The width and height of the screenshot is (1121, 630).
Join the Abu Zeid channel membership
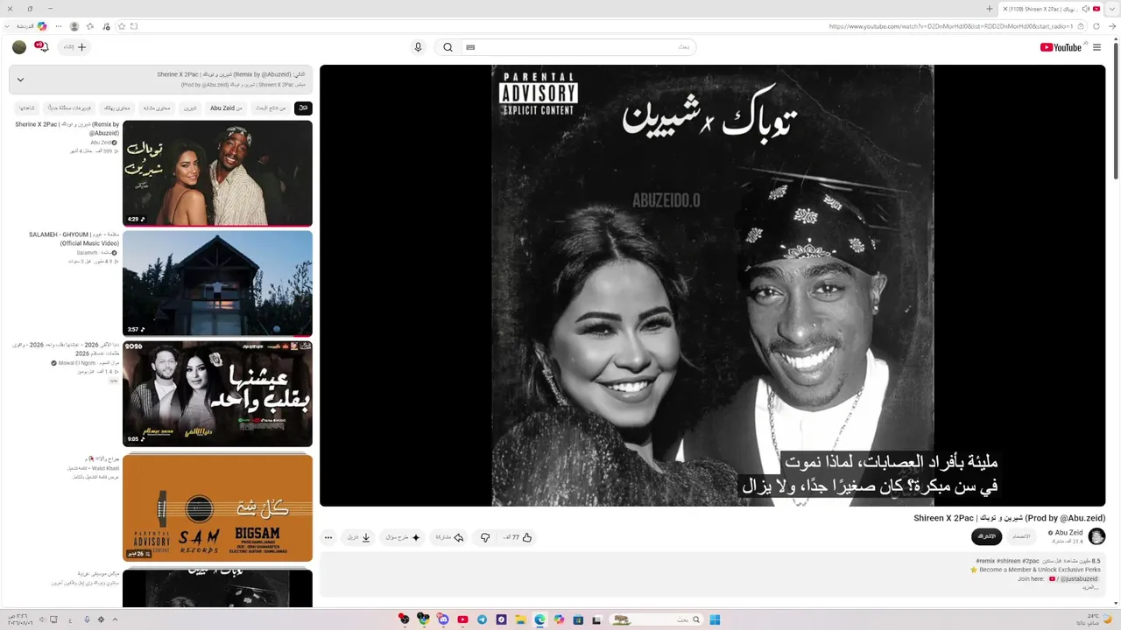pos(1021,536)
